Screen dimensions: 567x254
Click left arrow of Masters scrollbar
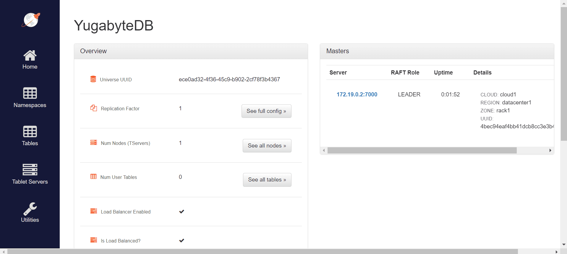(324, 151)
